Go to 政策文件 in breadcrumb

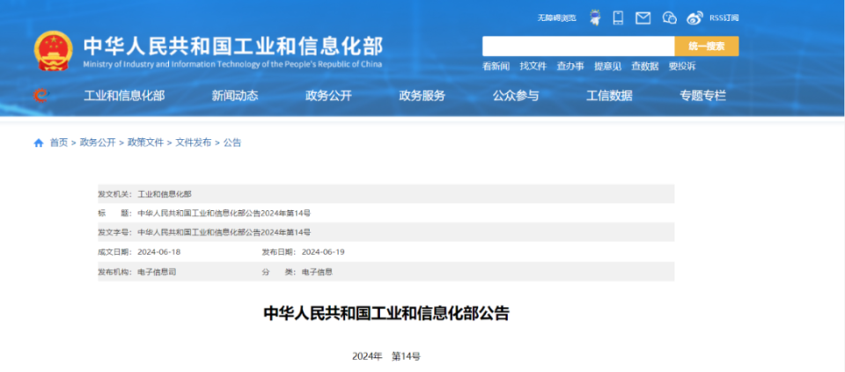[x=145, y=142]
